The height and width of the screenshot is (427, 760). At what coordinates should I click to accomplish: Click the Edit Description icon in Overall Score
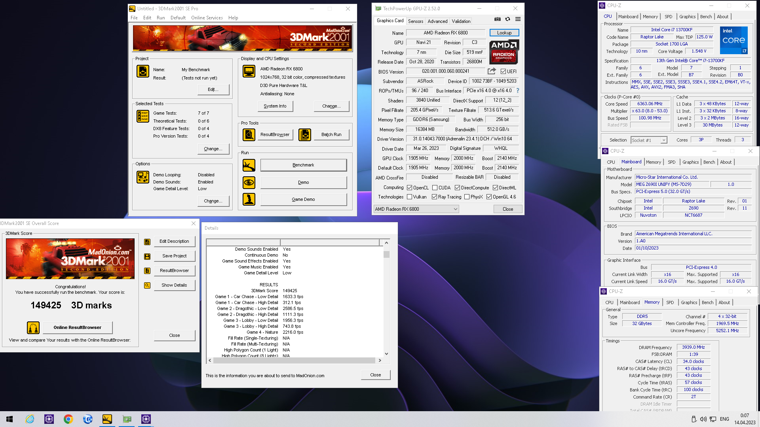147,242
